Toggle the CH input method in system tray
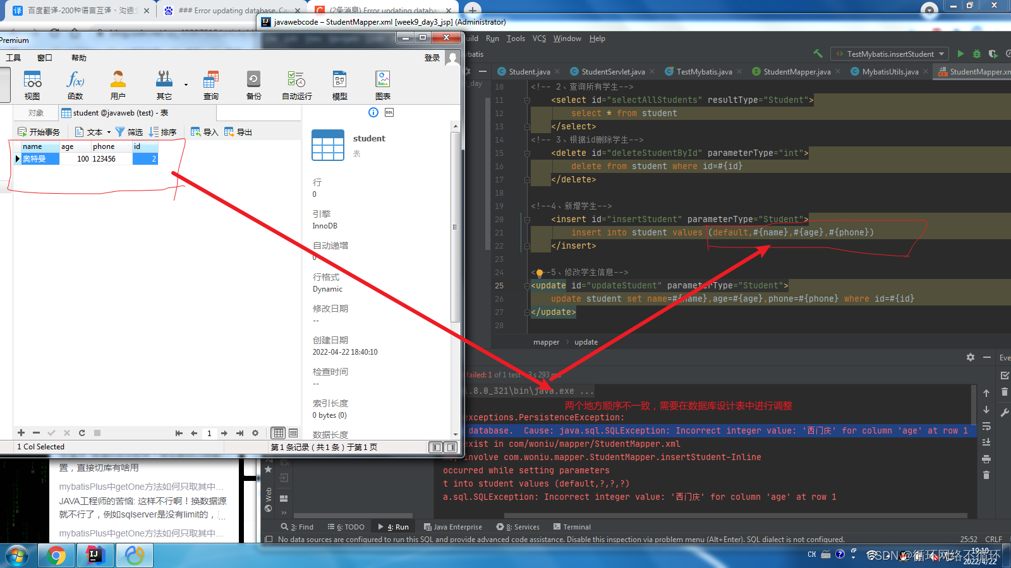 coord(811,555)
